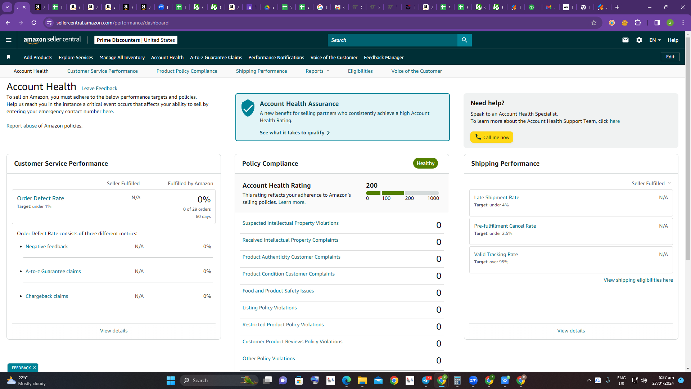View details under Shipping Performance
Viewport: 691px width, 389px height.
tap(571, 331)
